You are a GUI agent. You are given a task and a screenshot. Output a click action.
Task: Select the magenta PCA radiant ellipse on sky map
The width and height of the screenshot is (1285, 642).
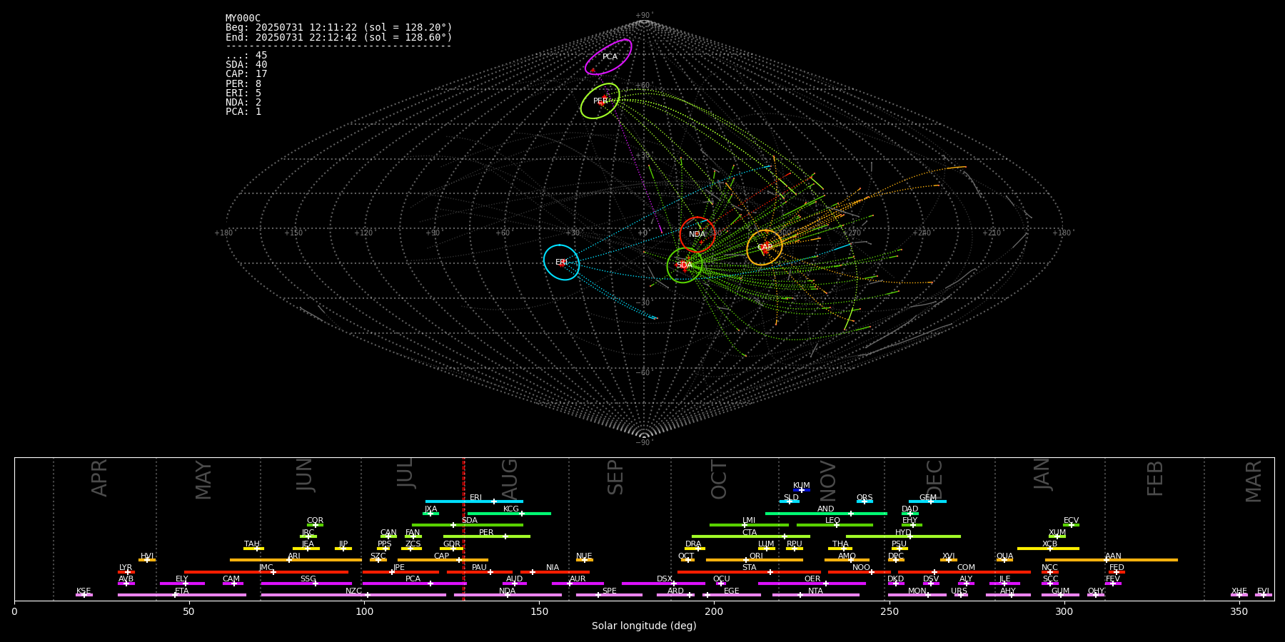tap(608, 57)
